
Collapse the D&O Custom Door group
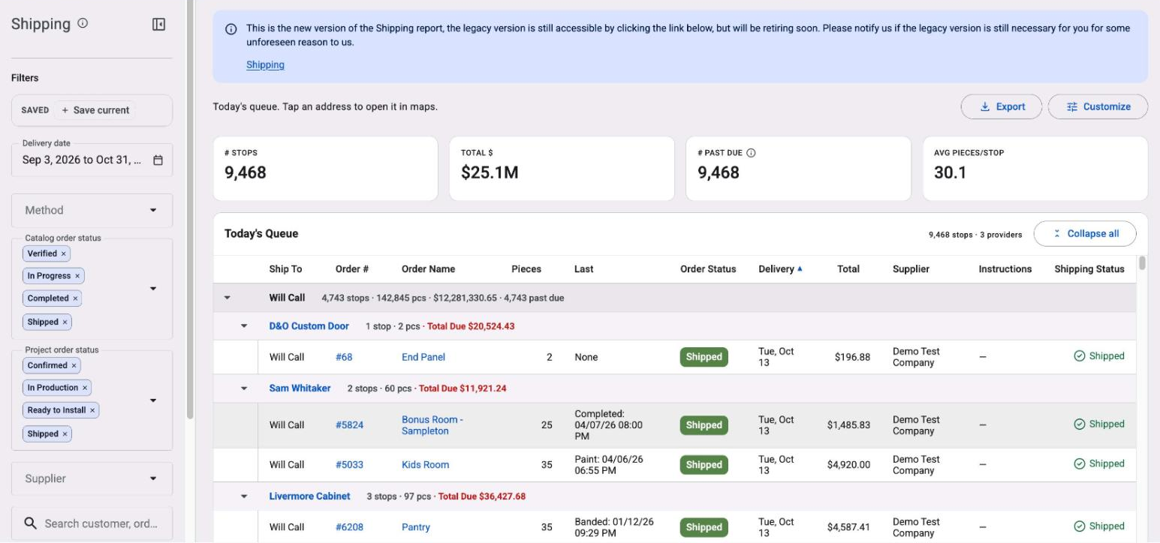coord(244,326)
